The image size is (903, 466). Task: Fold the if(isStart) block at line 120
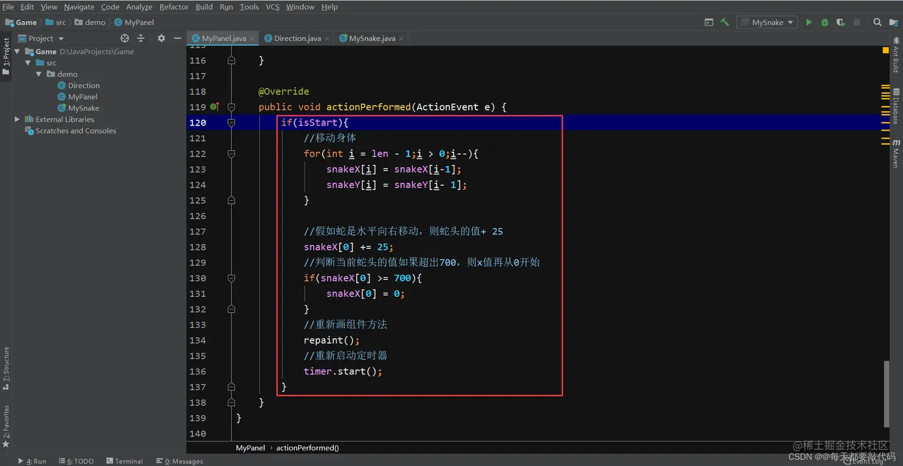coord(231,122)
